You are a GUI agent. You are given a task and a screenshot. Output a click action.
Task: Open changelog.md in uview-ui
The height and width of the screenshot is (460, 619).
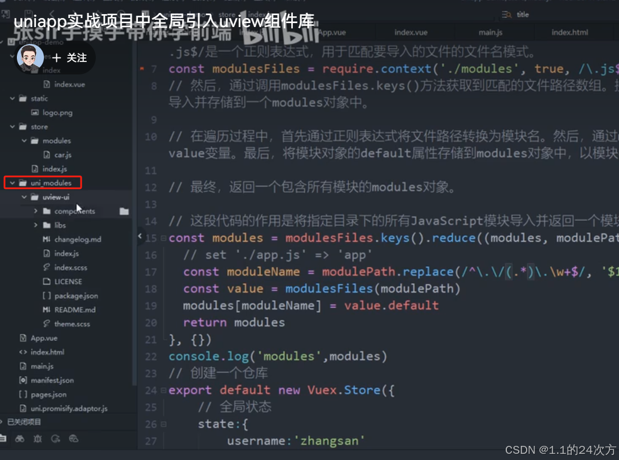point(77,240)
